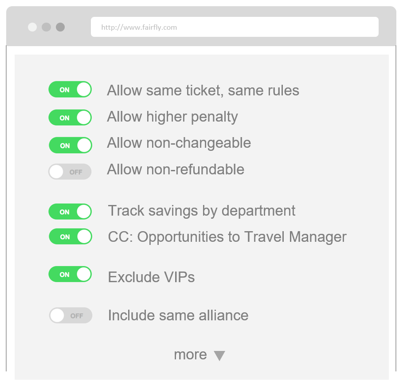Viewport: 403px width, 382px height.
Task: Toggle CC: Opportunities to Travel Manager
Action: point(70,236)
